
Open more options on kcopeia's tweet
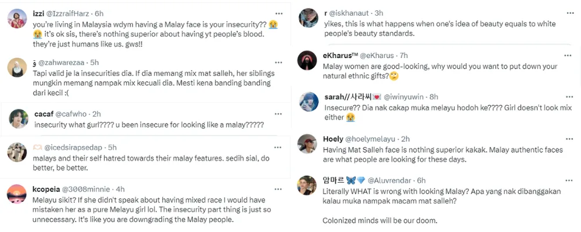(x=279, y=189)
